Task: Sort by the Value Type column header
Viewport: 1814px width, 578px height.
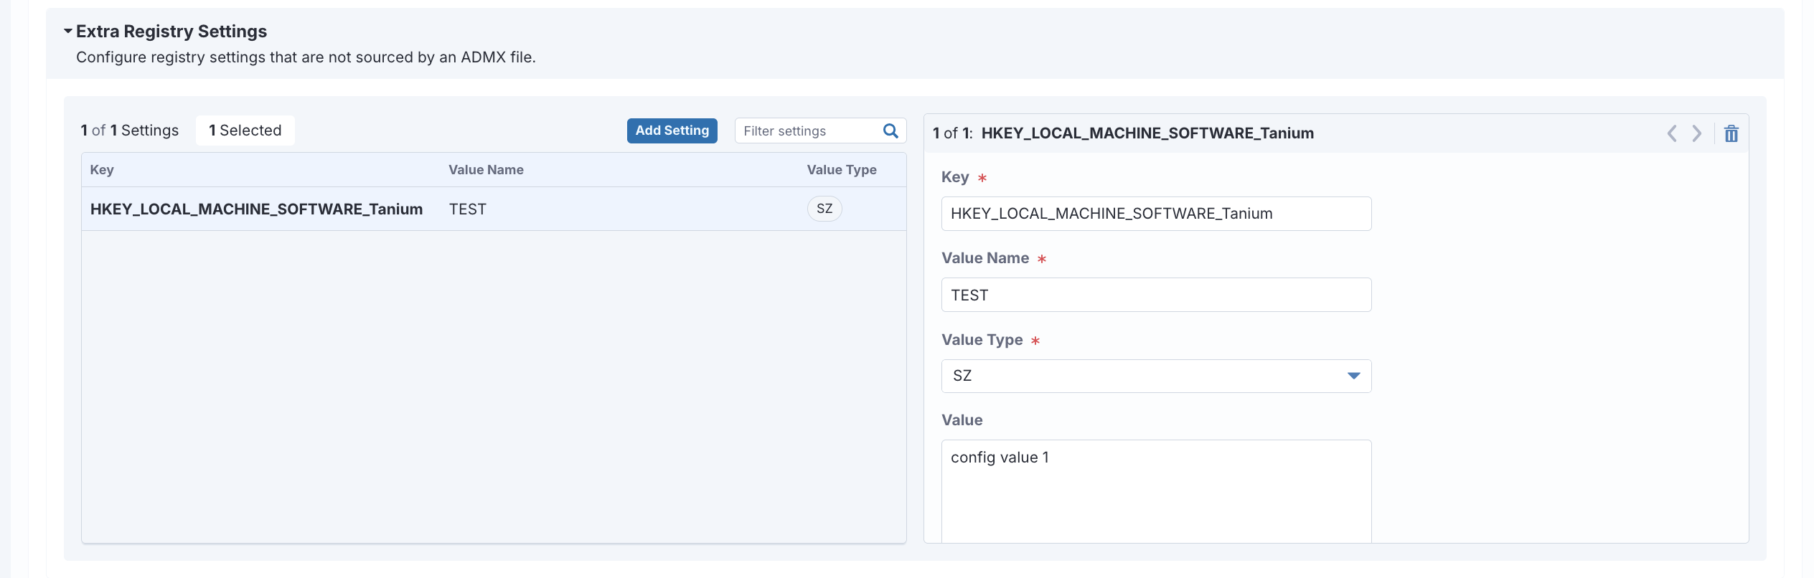Action: pos(841,170)
